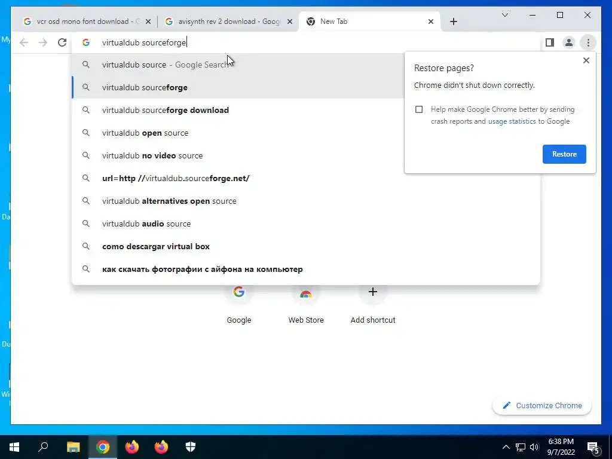612x459 pixels.
Task: Select 'как скачать фотографии с айфона' suggestion
Action: 306,269
